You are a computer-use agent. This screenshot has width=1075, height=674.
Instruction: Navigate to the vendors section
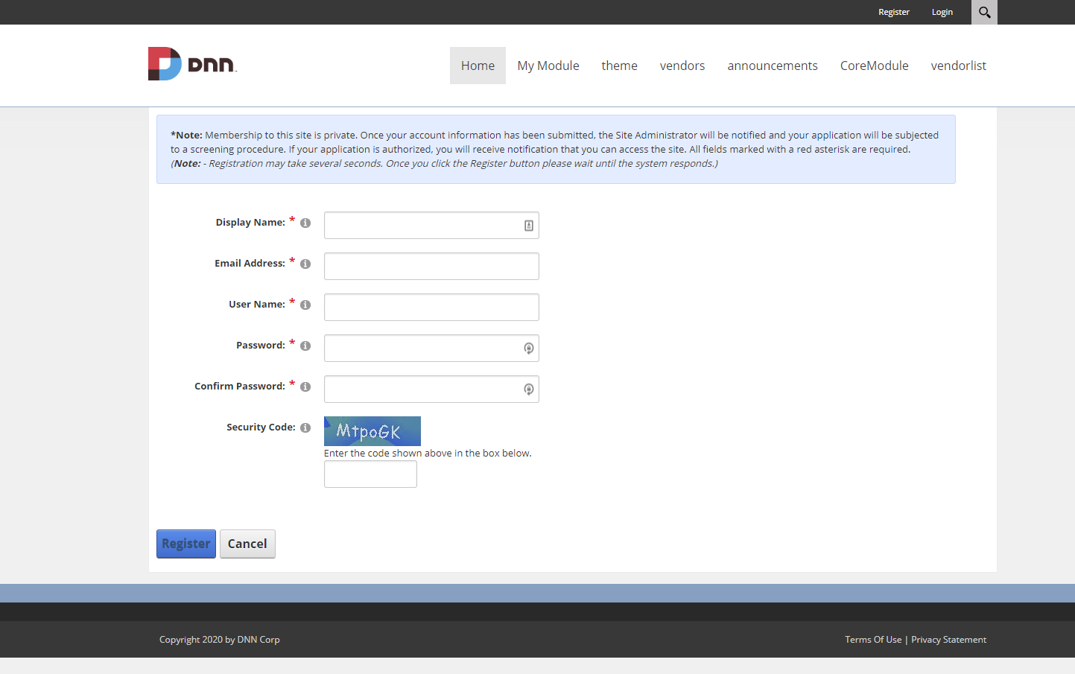[x=682, y=65]
